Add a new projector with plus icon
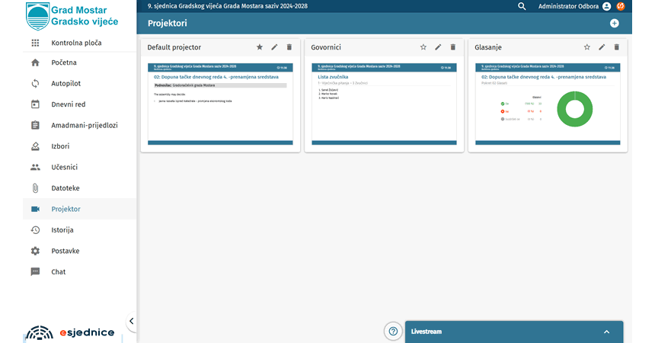The image size is (655, 343). 615,24
